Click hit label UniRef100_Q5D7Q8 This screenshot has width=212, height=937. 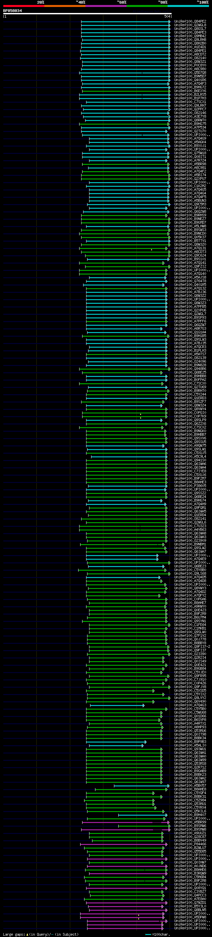190,73
